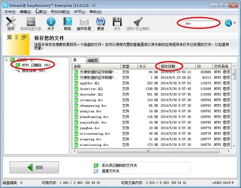
Task: Open the 帮助(H) menu
Action: (x=96, y=12)
